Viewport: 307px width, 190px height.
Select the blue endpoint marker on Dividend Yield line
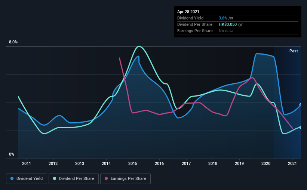tap(301, 105)
